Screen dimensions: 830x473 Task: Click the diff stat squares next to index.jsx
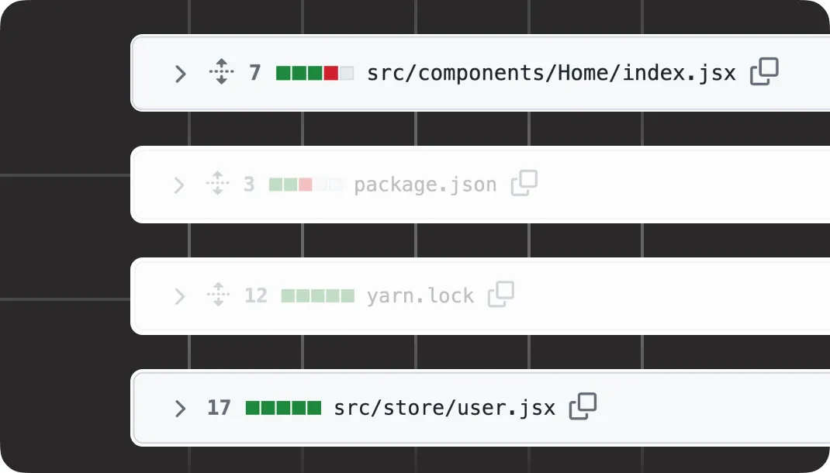click(x=315, y=72)
